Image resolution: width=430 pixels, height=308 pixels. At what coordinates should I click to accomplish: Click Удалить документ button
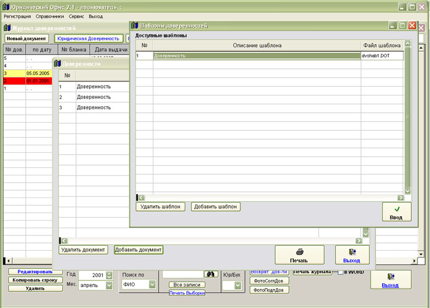[83, 250]
